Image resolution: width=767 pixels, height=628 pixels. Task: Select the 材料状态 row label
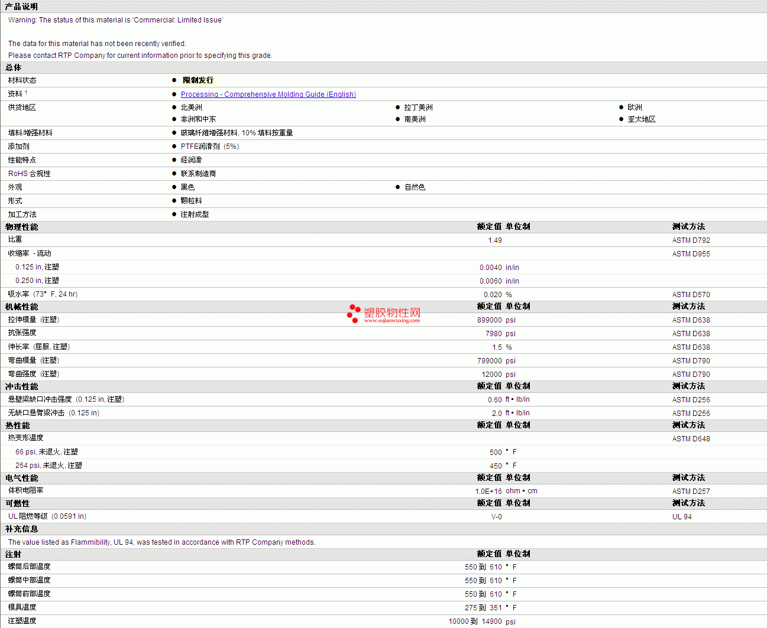coord(22,80)
